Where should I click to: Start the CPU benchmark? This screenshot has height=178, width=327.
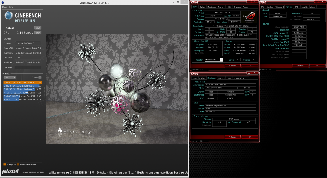click(38, 33)
